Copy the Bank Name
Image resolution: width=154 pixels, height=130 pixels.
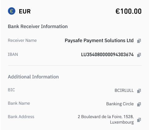click(139, 104)
